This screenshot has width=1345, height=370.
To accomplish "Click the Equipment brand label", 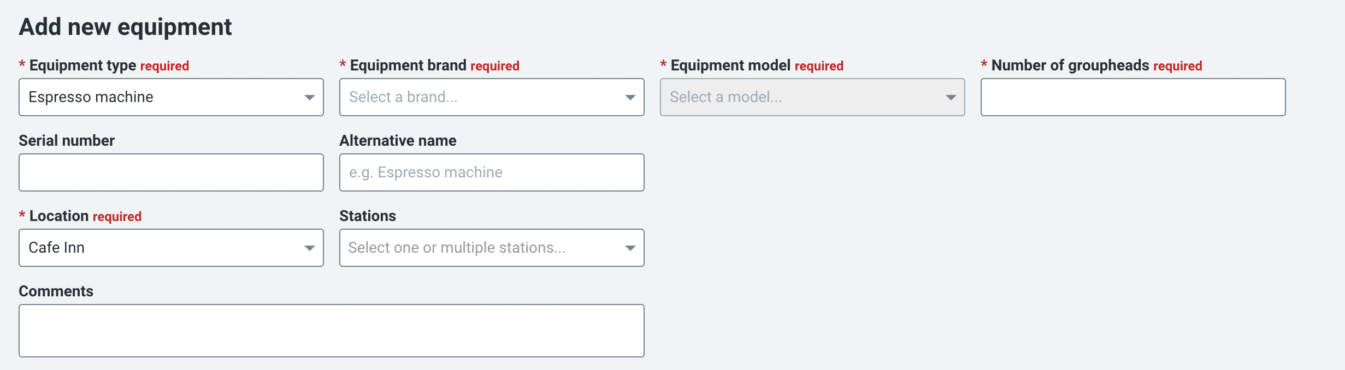I will (x=408, y=65).
